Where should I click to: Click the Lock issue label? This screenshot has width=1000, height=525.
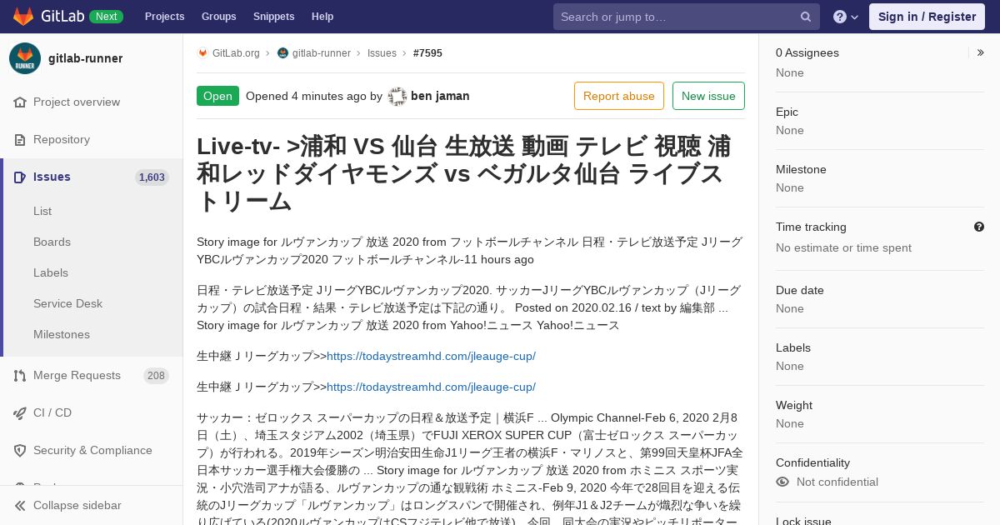(x=803, y=521)
